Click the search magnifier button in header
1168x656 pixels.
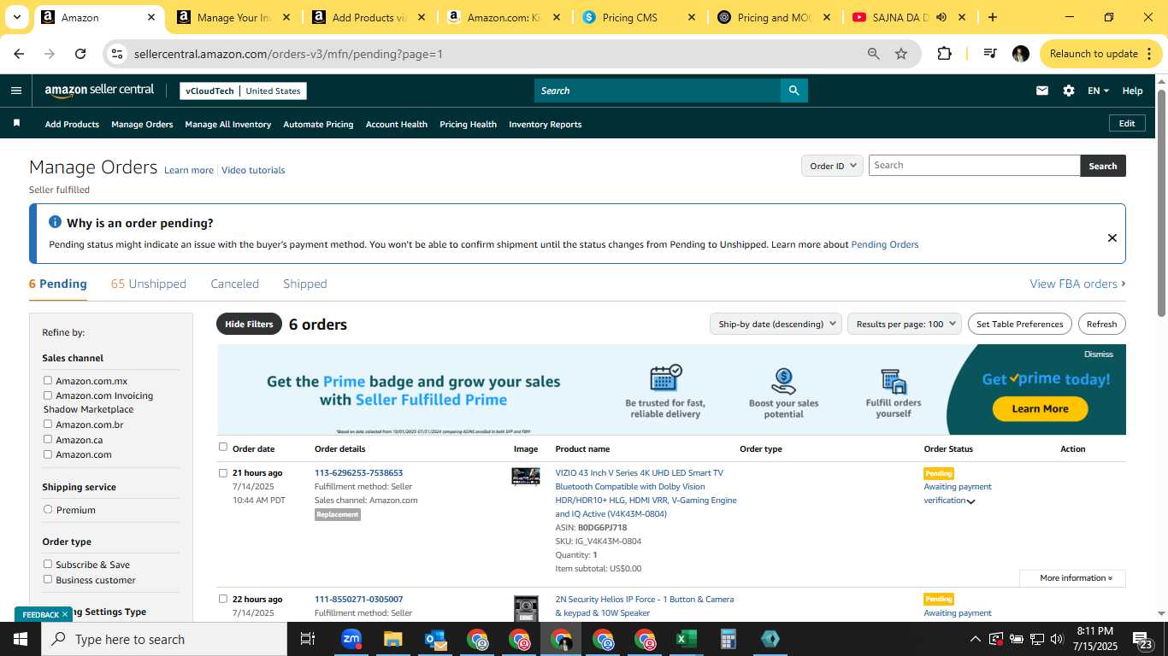pos(793,91)
